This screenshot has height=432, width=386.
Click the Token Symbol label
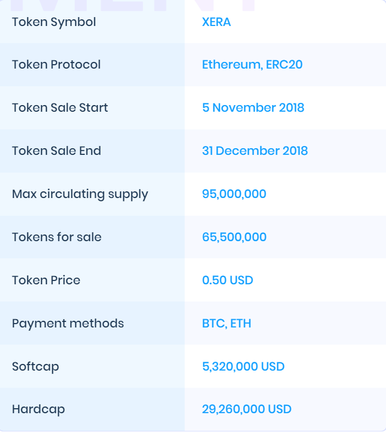tap(54, 22)
